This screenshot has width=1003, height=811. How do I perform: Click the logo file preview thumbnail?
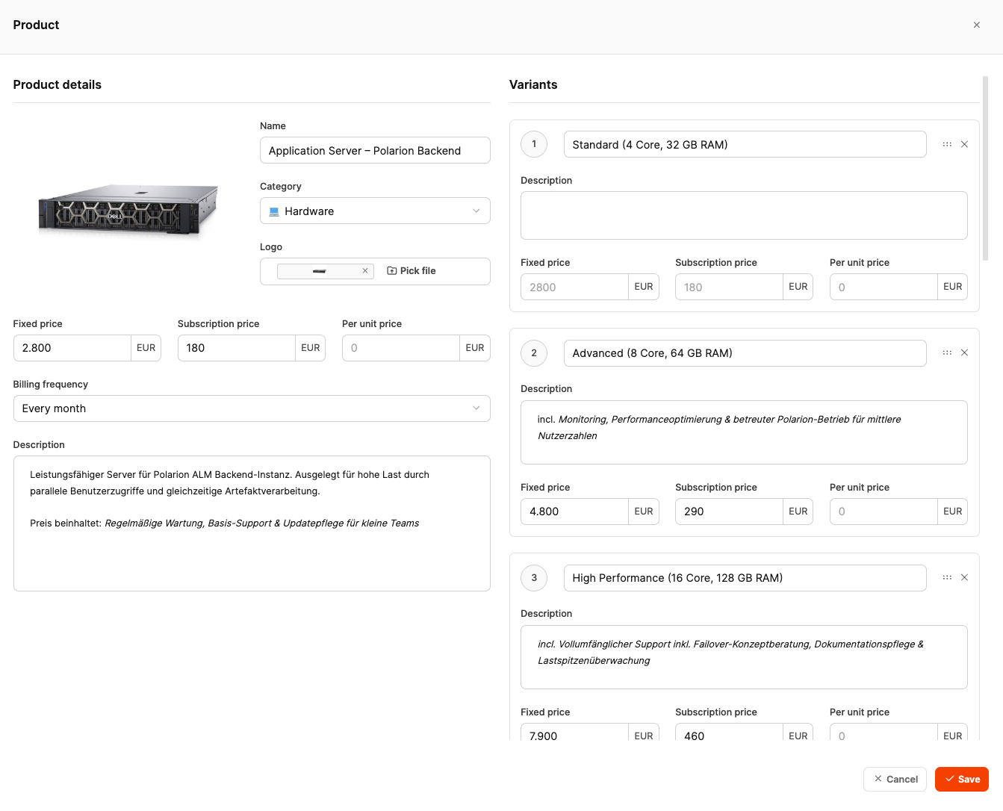click(x=320, y=271)
